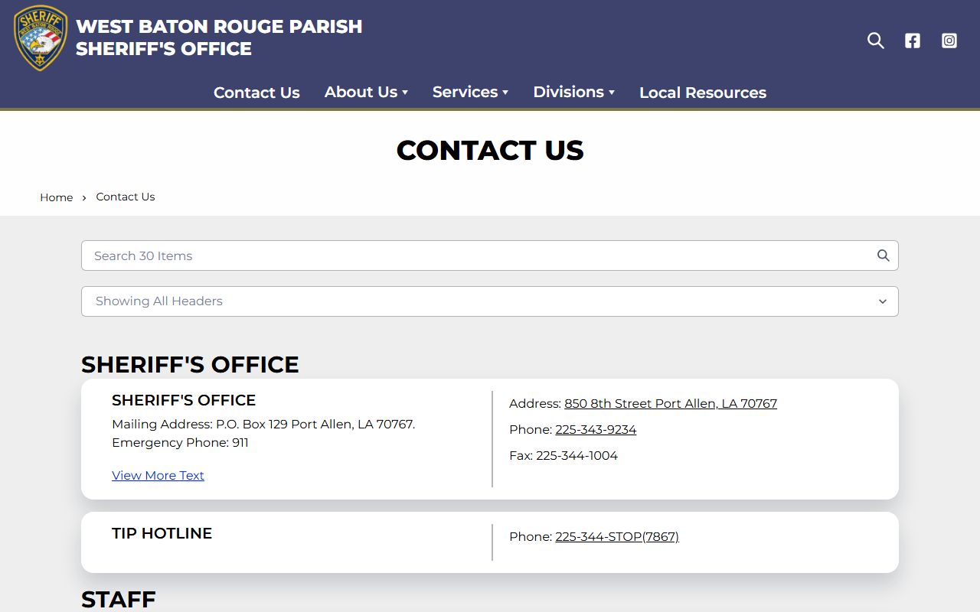980x612 pixels.
Task: Click the Sheriff badge logo
Action: (41, 37)
